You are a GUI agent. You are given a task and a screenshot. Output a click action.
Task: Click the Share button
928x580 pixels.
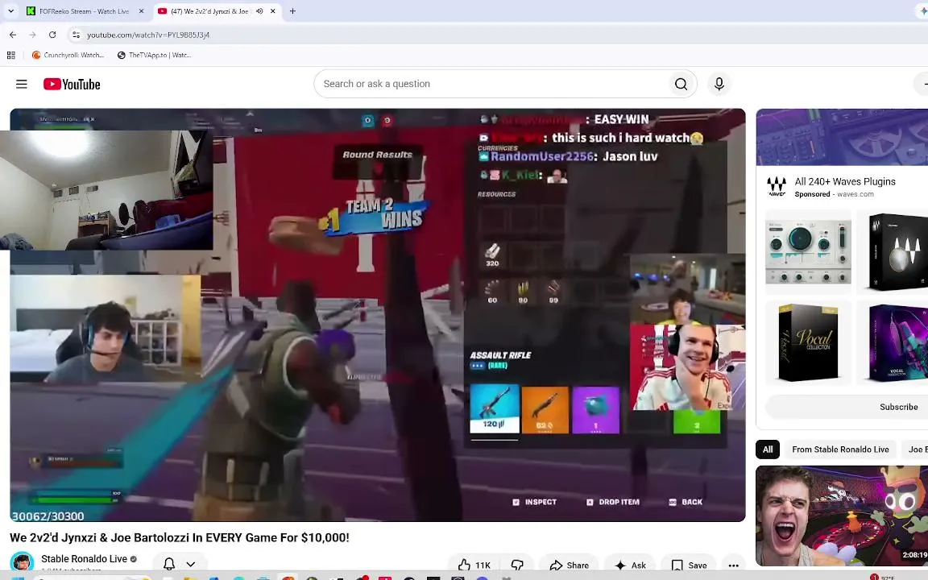click(x=569, y=565)
